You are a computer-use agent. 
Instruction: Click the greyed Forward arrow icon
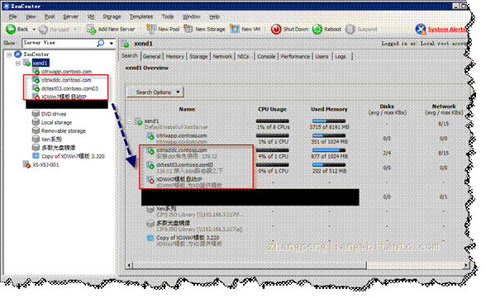click(x=43, y=30)
